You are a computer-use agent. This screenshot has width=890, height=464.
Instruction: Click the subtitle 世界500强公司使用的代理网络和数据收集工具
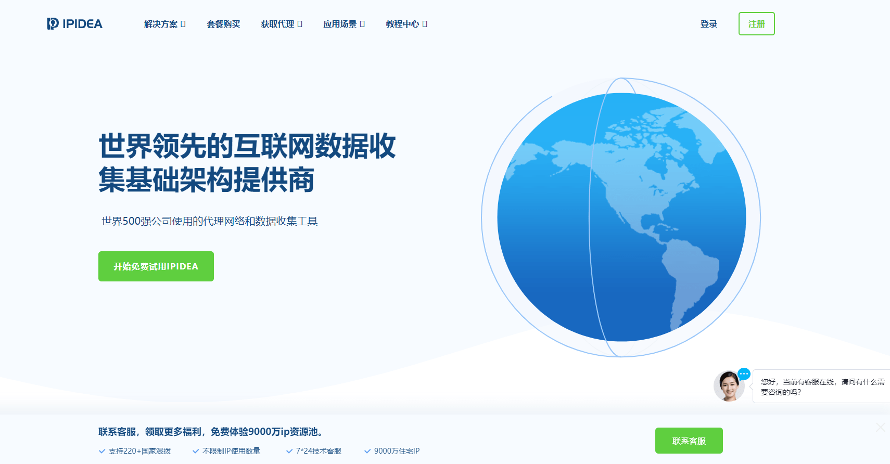[209, 221]
